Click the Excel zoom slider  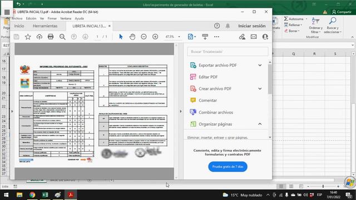[x=323, y=187]
